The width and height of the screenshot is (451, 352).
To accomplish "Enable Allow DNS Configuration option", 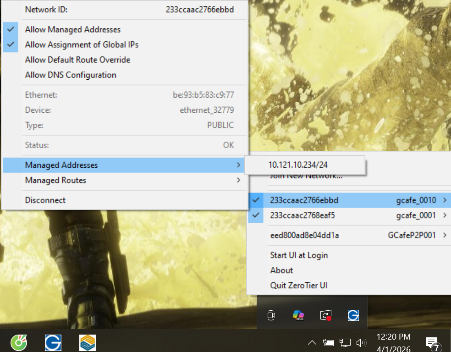I will (71, 75).
